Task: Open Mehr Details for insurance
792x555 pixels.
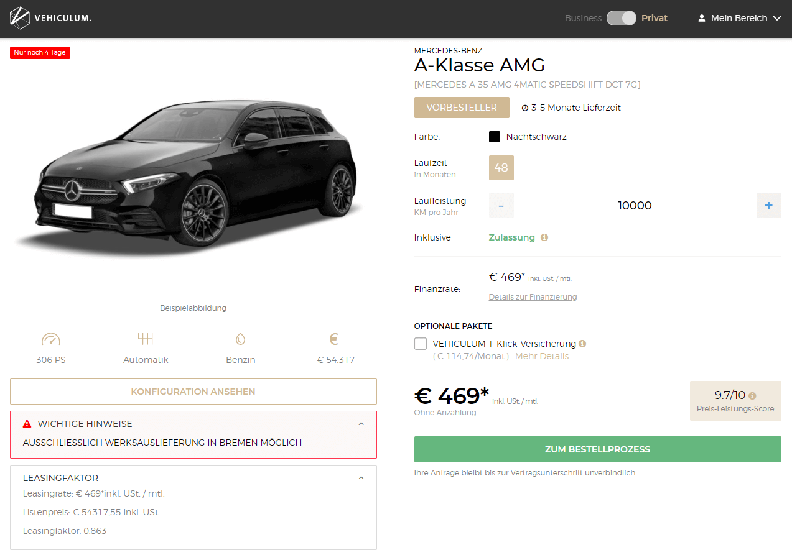Action: point(542,357)
